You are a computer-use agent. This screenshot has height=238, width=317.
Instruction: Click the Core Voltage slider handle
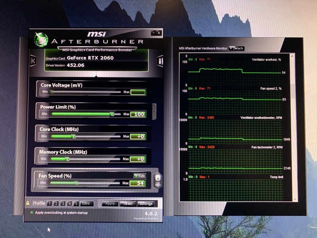(52, 92)
